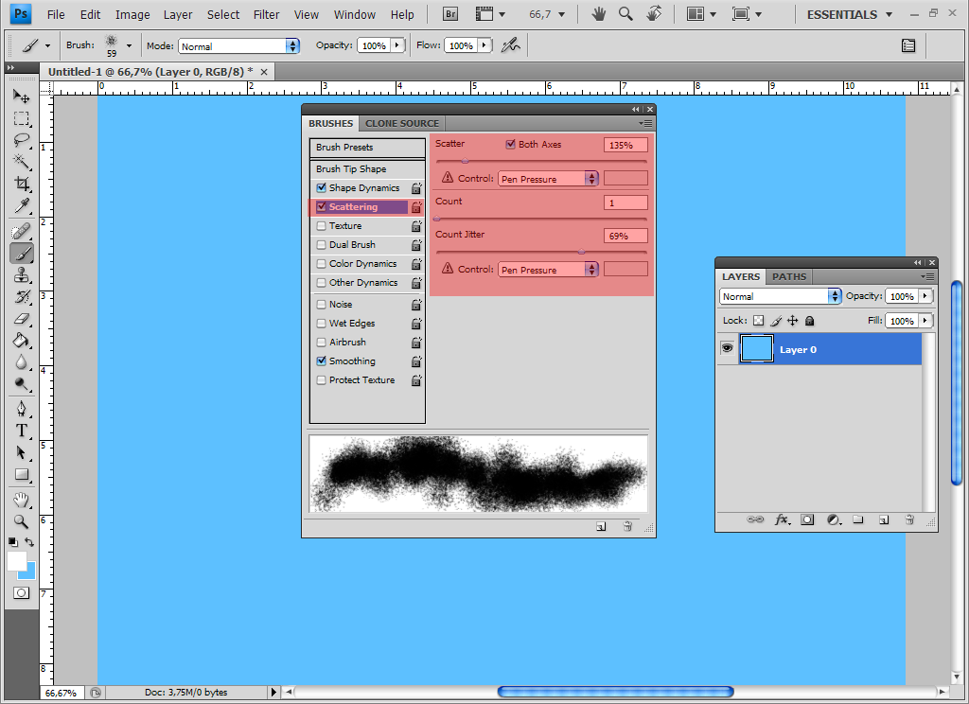This screenshot has width=969, height=704.
Task: Enable airbrush mode in options bar
Action: tap(510, 45)
